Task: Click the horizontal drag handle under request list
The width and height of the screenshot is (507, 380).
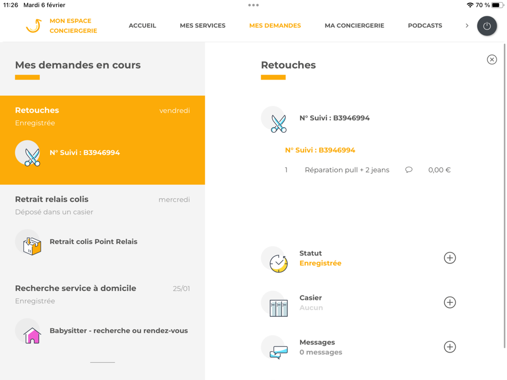Action: coord(102,362)
